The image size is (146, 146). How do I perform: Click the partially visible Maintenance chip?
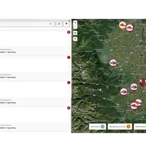tap(140, 127)
